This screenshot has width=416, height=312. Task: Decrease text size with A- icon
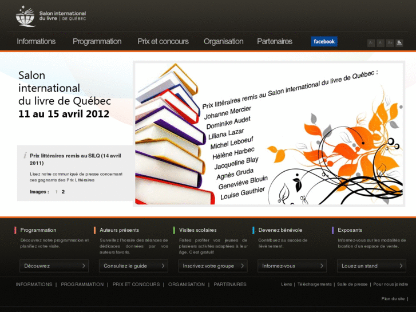371,43
